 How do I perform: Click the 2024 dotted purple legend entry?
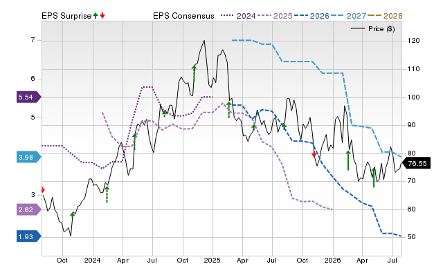[238, 16]
